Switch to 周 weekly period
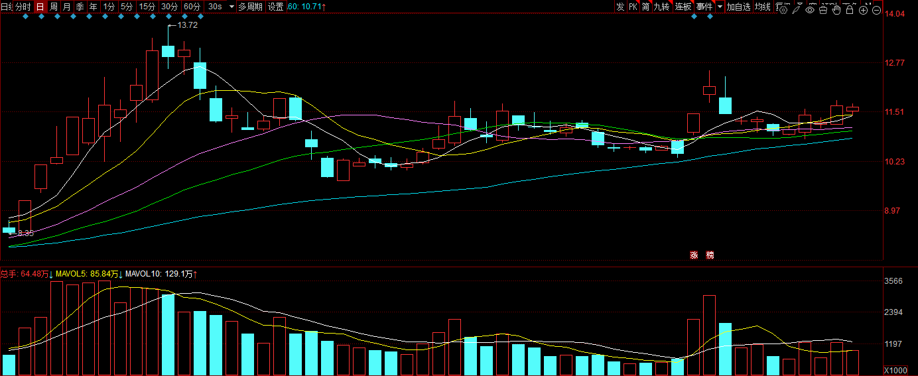The width and height of the screenshot is (918, 376). point(54,7)
